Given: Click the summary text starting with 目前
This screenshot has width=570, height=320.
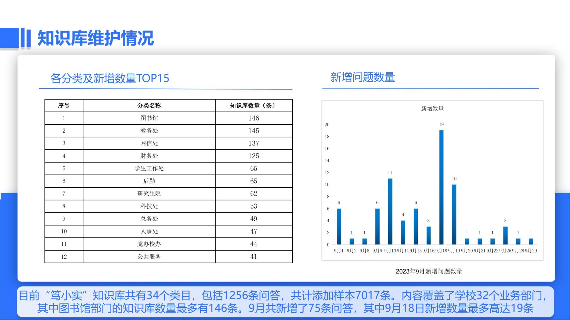Looking at the screenshot, I should point(283,296).
